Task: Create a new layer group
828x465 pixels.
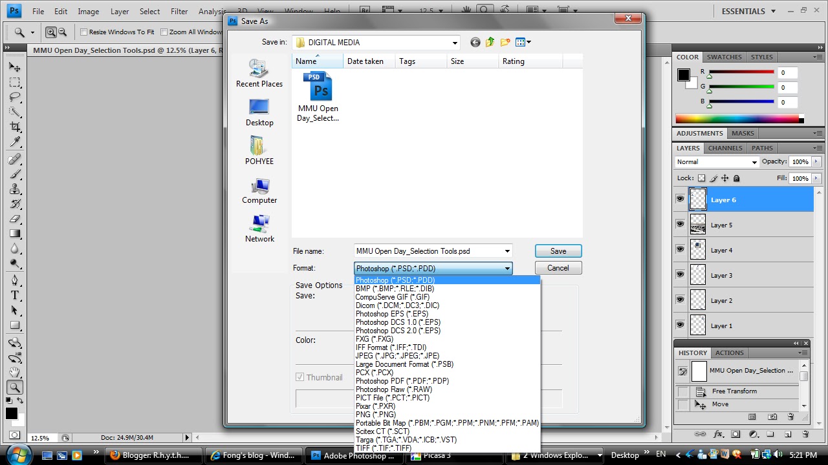Action: (770, 434)
